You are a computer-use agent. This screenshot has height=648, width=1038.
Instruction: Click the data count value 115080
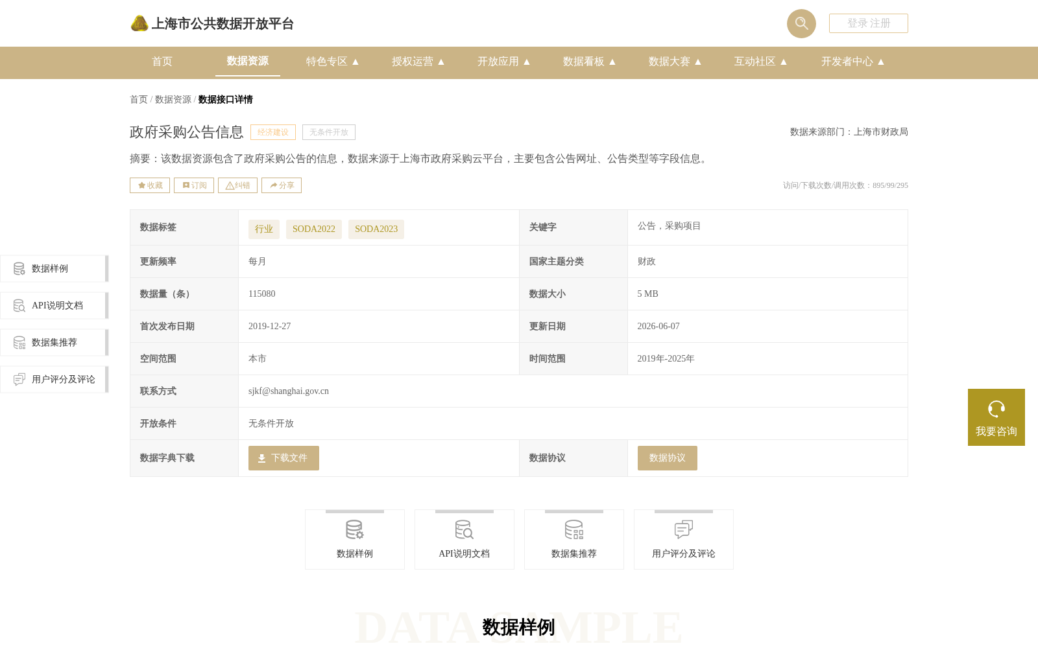[x=262, y=294]
